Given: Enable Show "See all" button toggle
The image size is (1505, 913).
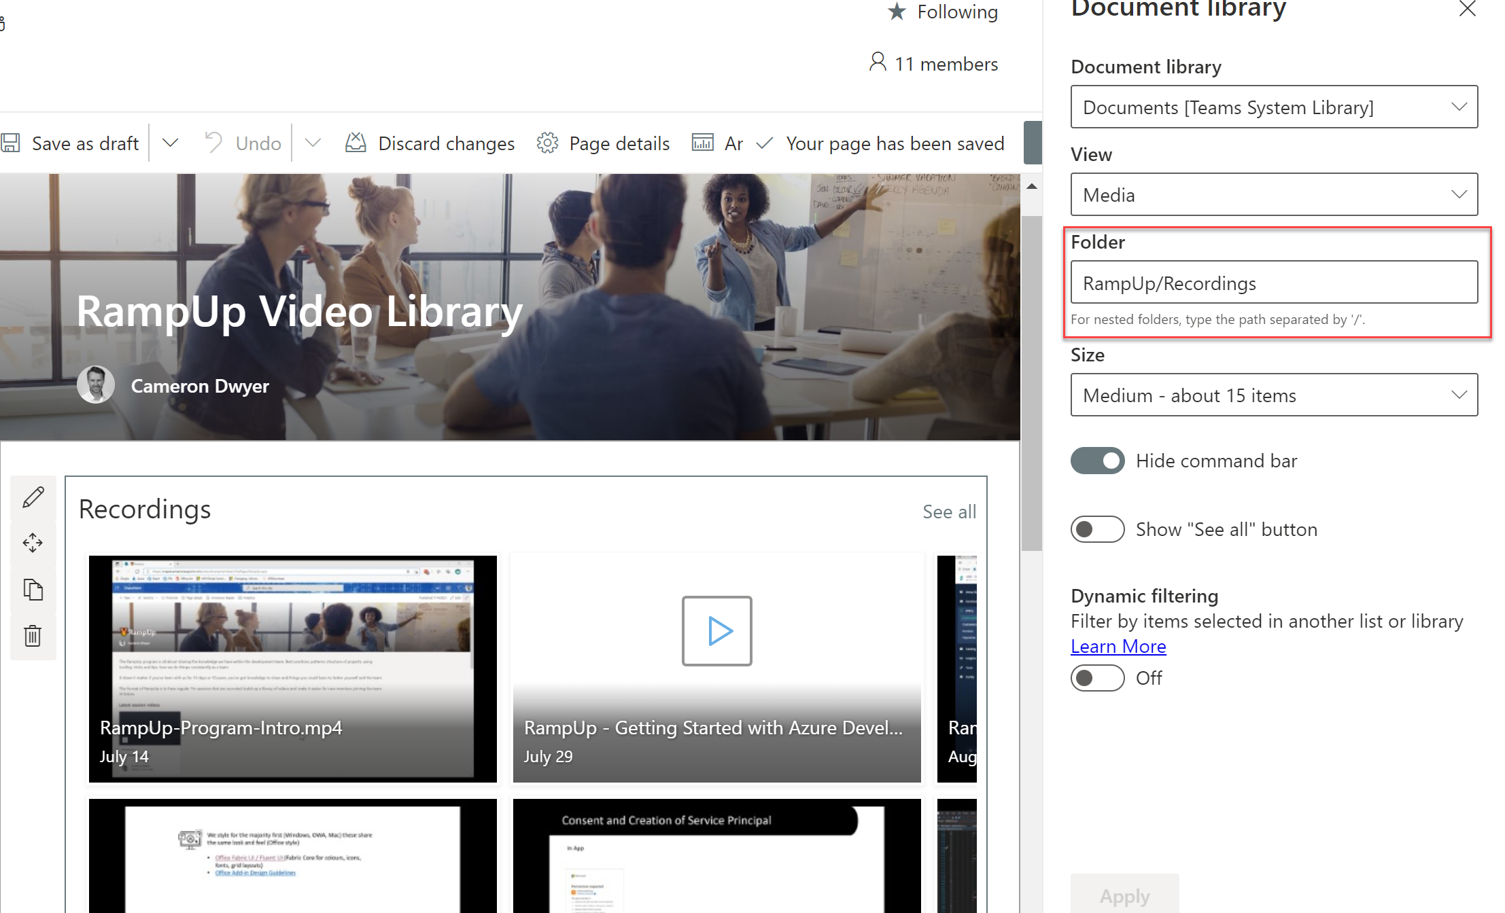Looking at the screenshot, I should click(1097, 529).
